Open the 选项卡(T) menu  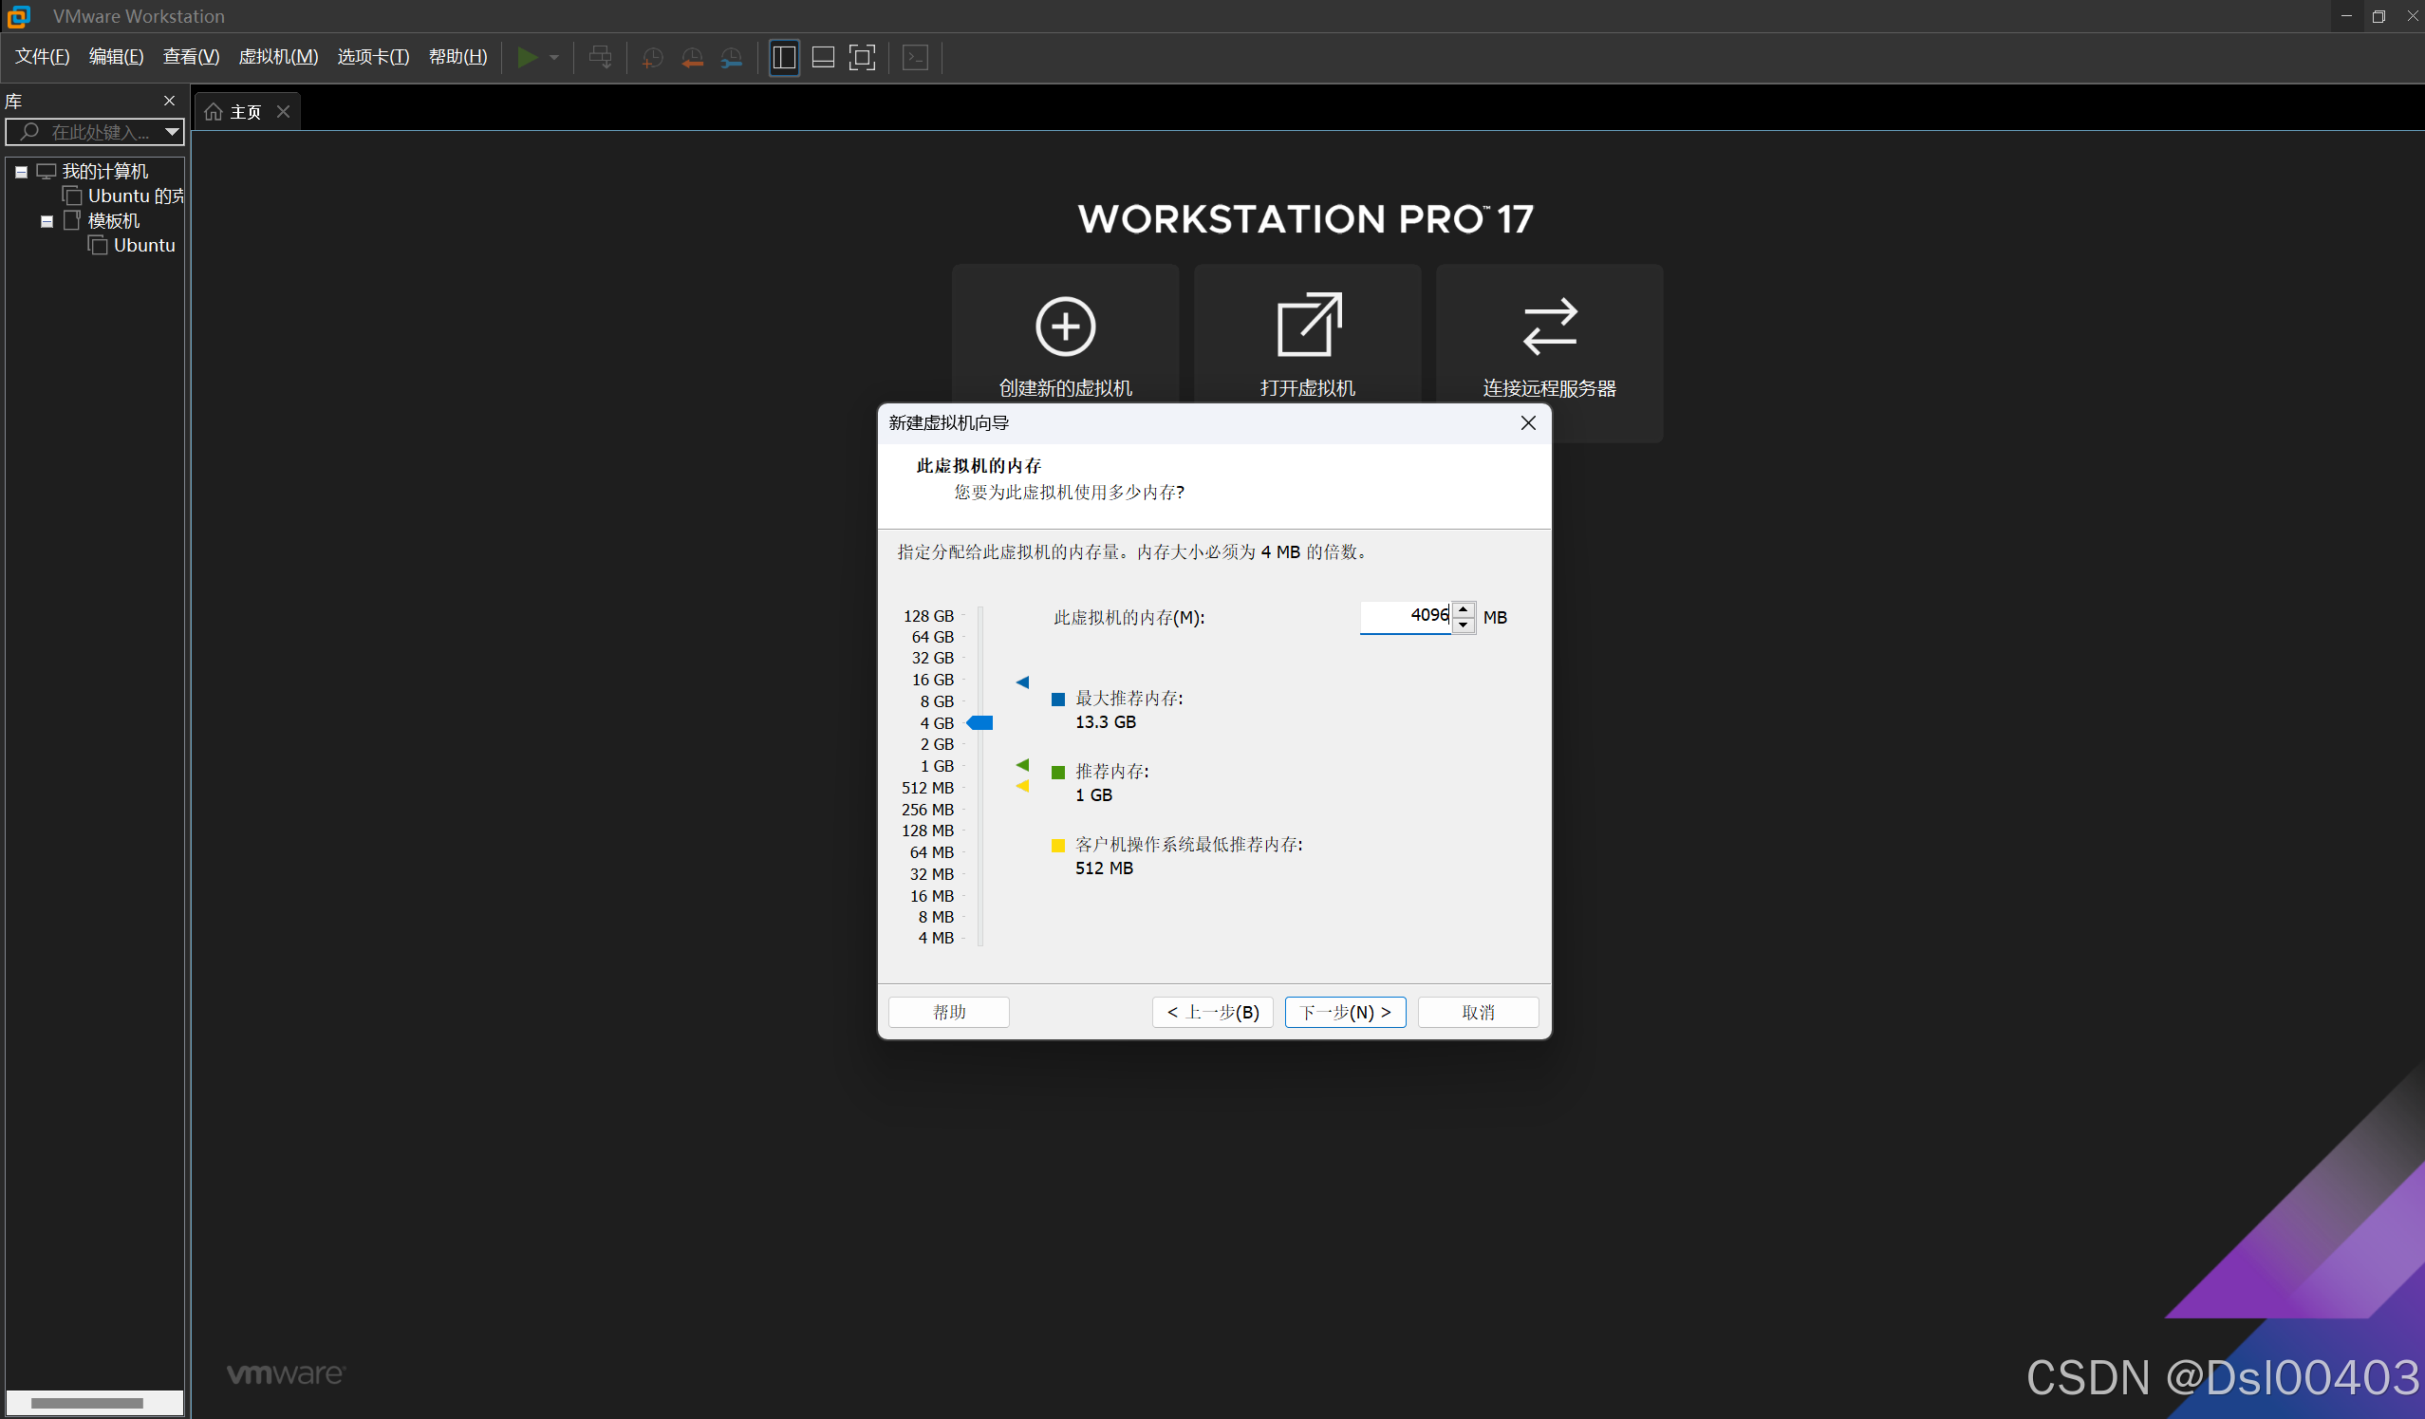point(373,57)
